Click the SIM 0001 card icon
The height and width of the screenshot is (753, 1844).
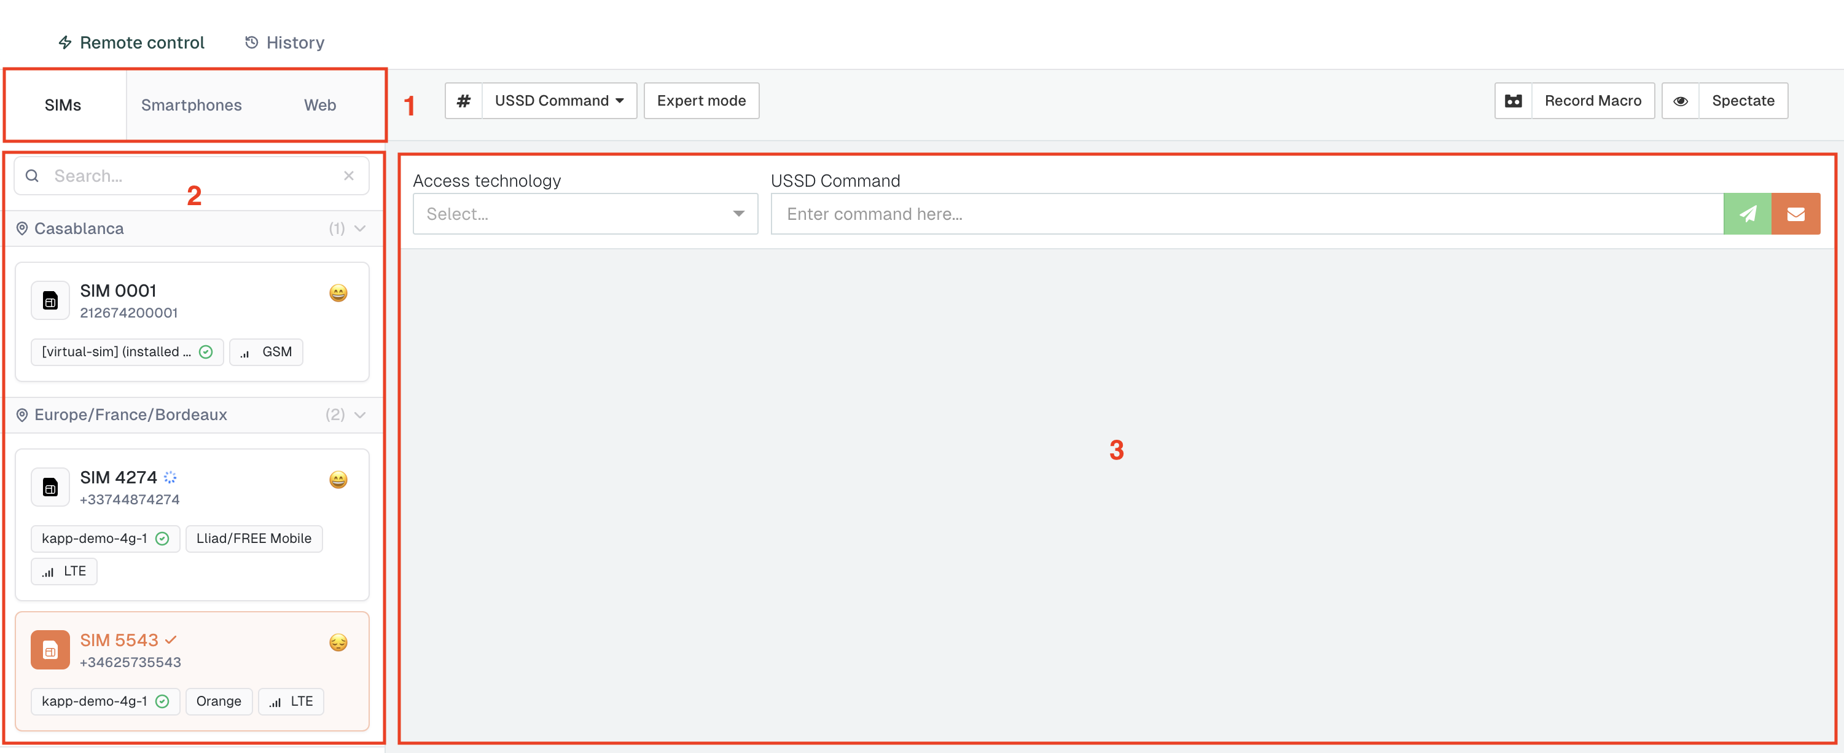(x=50, y=300)
